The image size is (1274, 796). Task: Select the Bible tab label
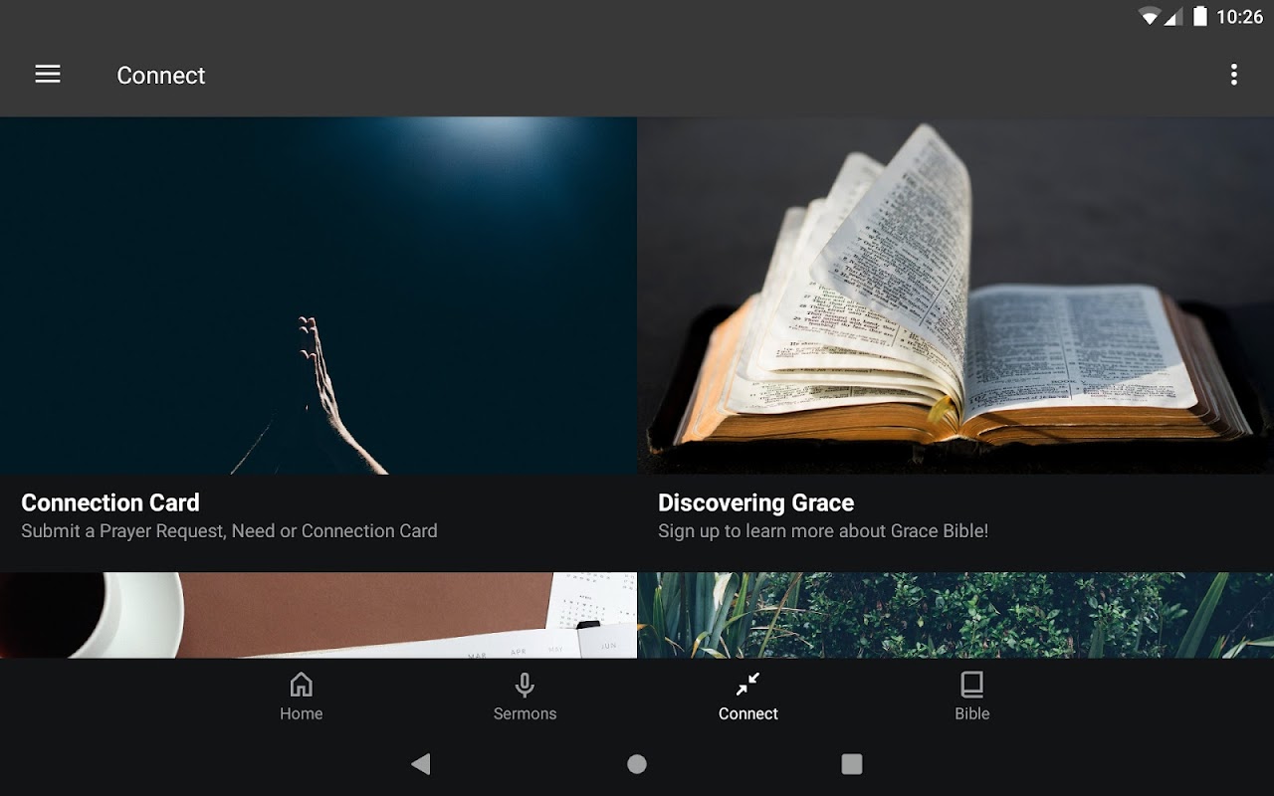click(x=971, y=713)
